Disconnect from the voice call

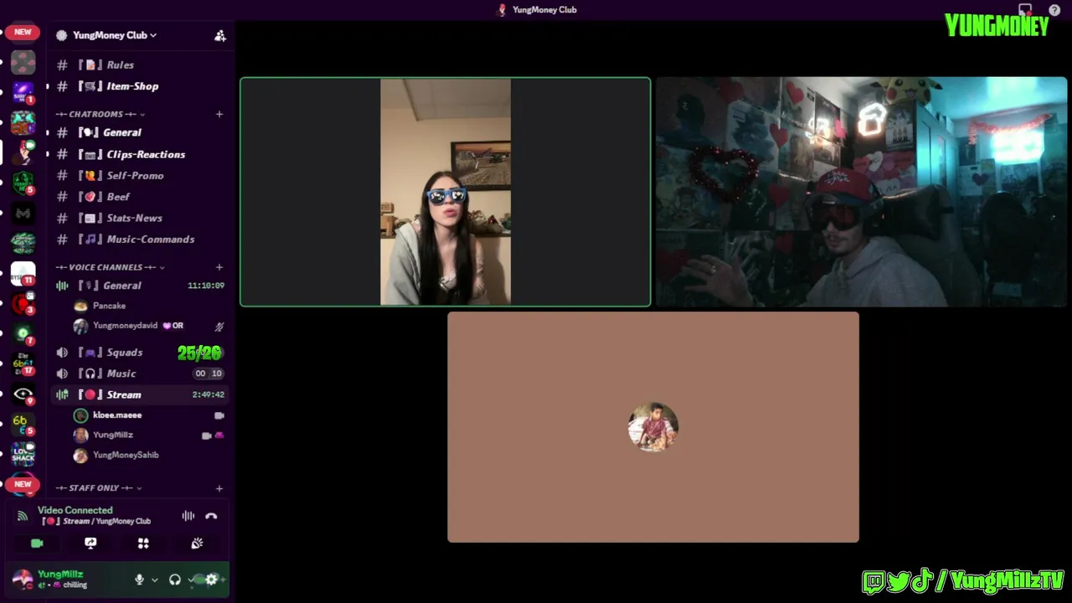[211, 516]
